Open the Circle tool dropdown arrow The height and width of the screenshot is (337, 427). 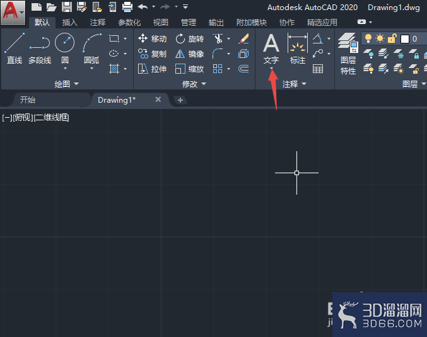[x=65, y=68]
